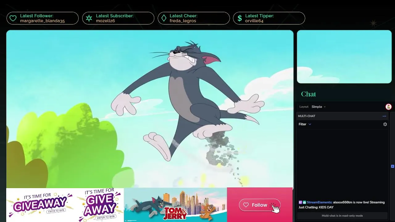Click the webcam preview box above Chat
The height and width of the screenshot is (222, 395).
pyautogui.click(x=344, y=57)
